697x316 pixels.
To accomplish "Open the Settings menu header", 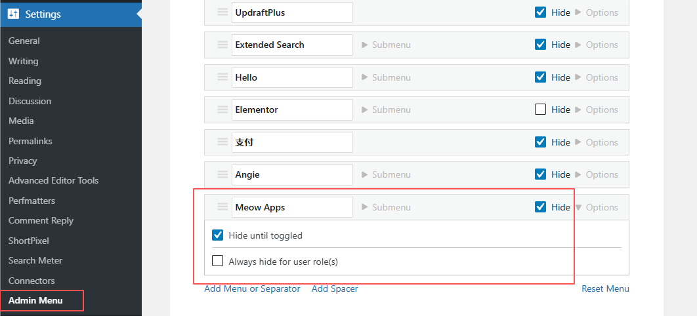I will tap(71, 14).
